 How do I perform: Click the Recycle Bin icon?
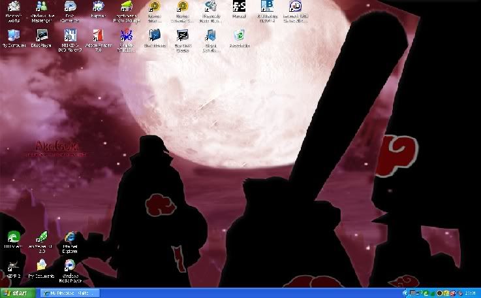pyautogui.click(x=239, y=37)
